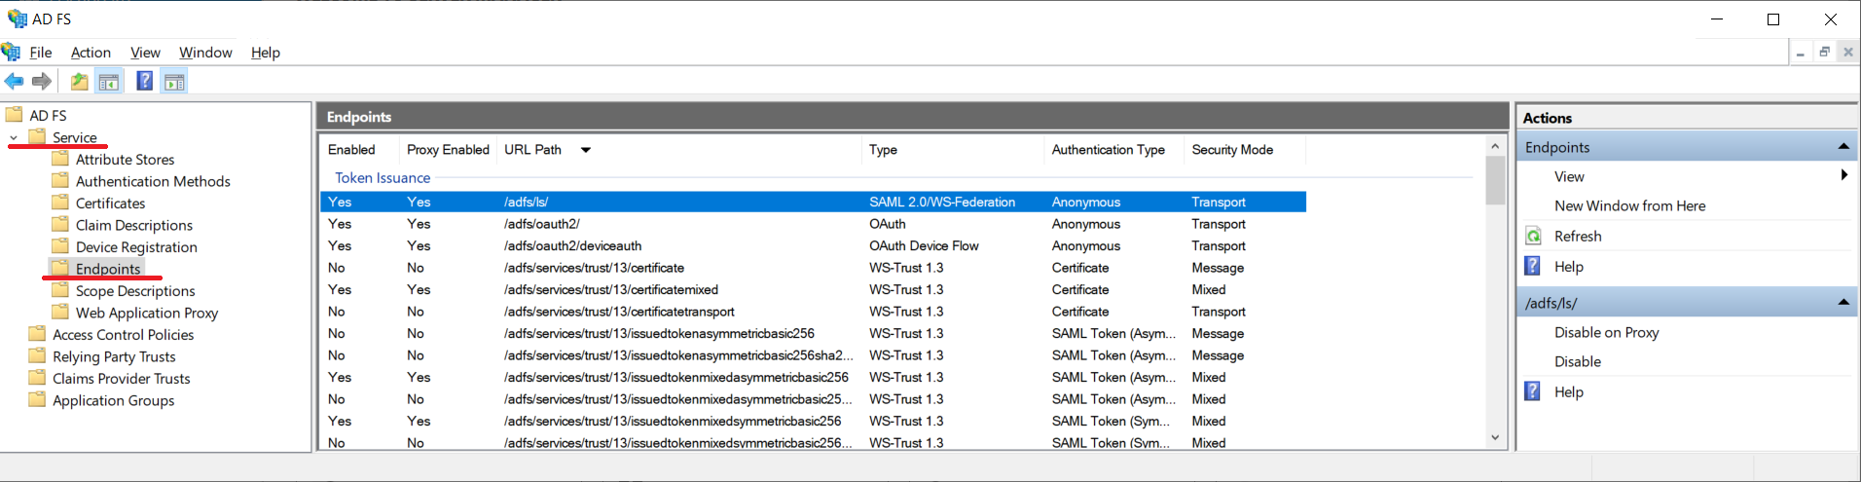Image resolution: width=1861 pixels, height=482 pixels.
Task: Click the Back arrow toolbar icon
Action: click(x=14, y=82)
